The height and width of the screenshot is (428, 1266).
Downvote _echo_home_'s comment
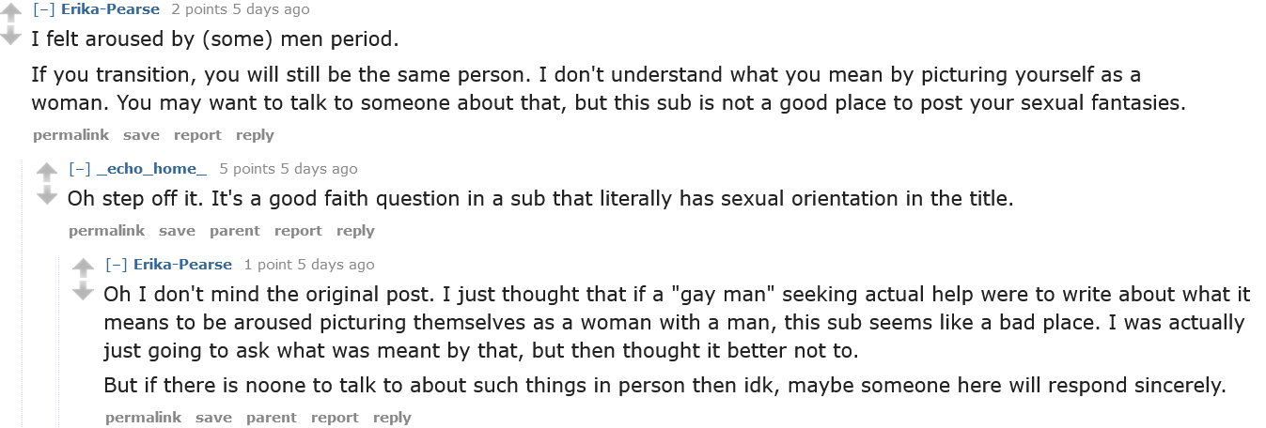[47, 196]
